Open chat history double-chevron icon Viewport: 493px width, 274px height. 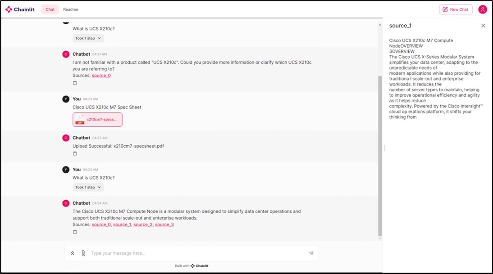pos(72,253)
